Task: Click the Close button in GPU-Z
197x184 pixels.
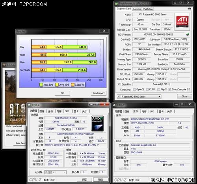Action: pyautogui.click(x=184, y=96)
